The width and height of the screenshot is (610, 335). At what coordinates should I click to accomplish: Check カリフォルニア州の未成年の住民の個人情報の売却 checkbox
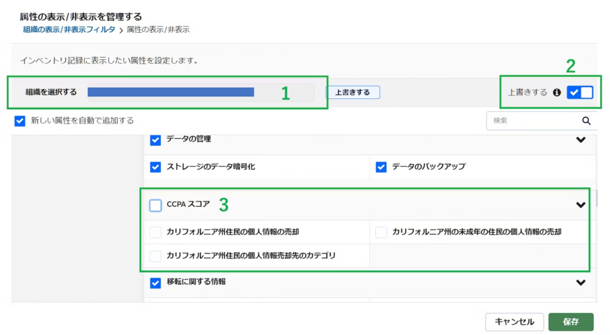381,232
